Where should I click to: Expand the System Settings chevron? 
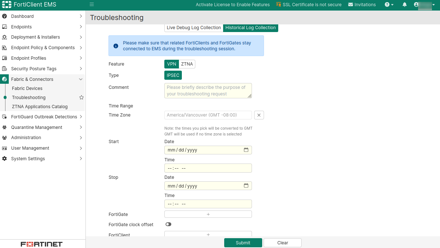tap(81, 159)
